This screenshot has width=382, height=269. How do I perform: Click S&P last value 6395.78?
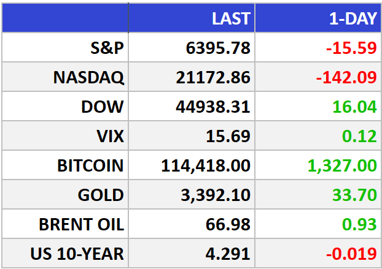tap(218, 48)
